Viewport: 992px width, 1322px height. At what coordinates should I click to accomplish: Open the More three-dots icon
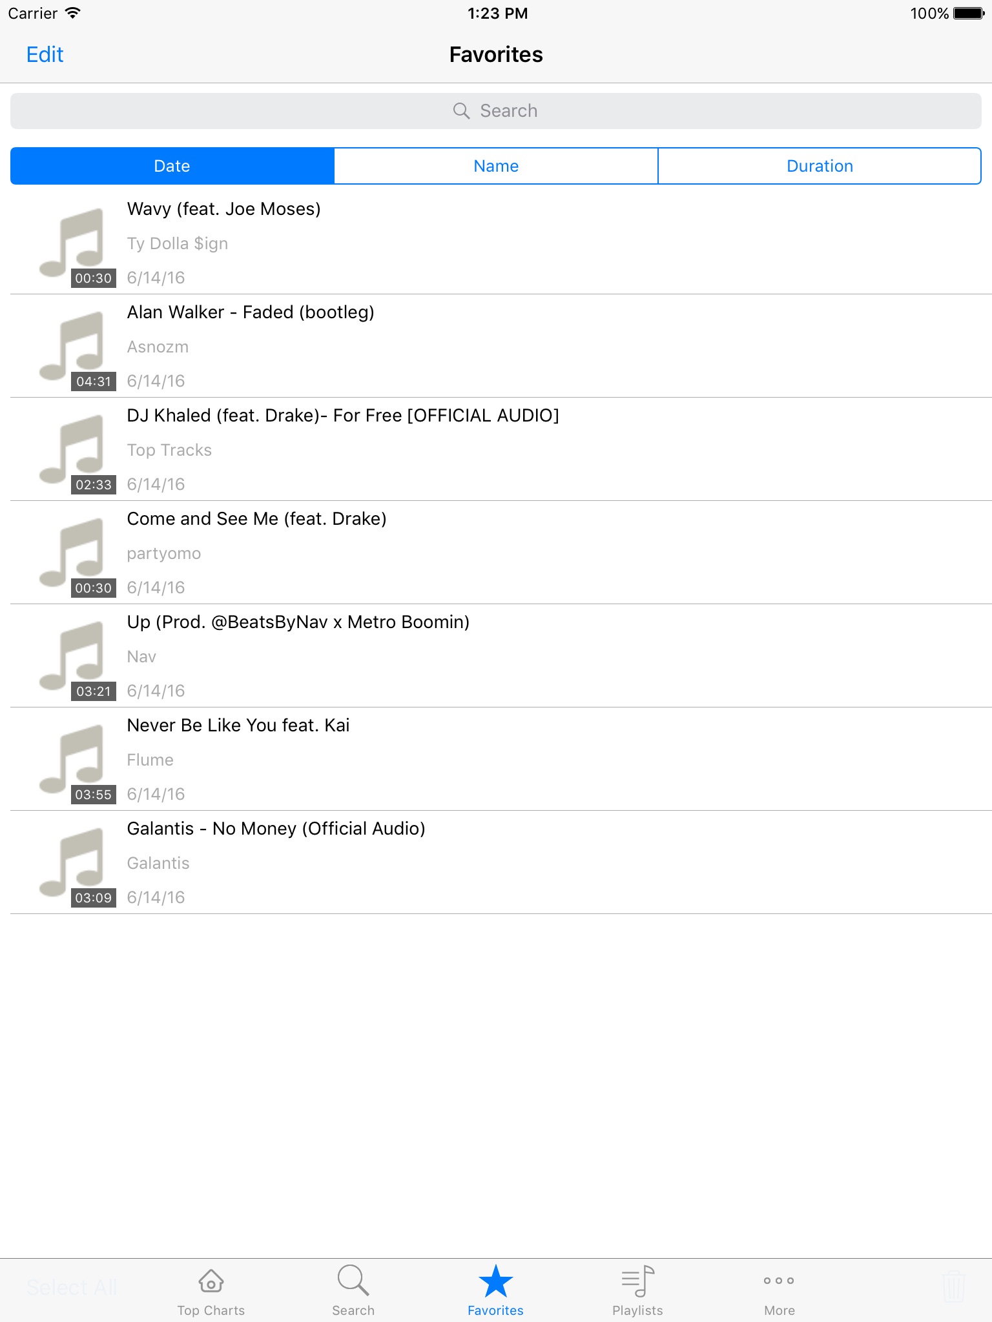tap(779, 1281)
